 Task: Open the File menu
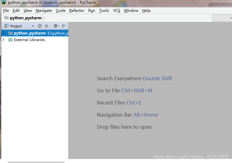coord(6,11)
